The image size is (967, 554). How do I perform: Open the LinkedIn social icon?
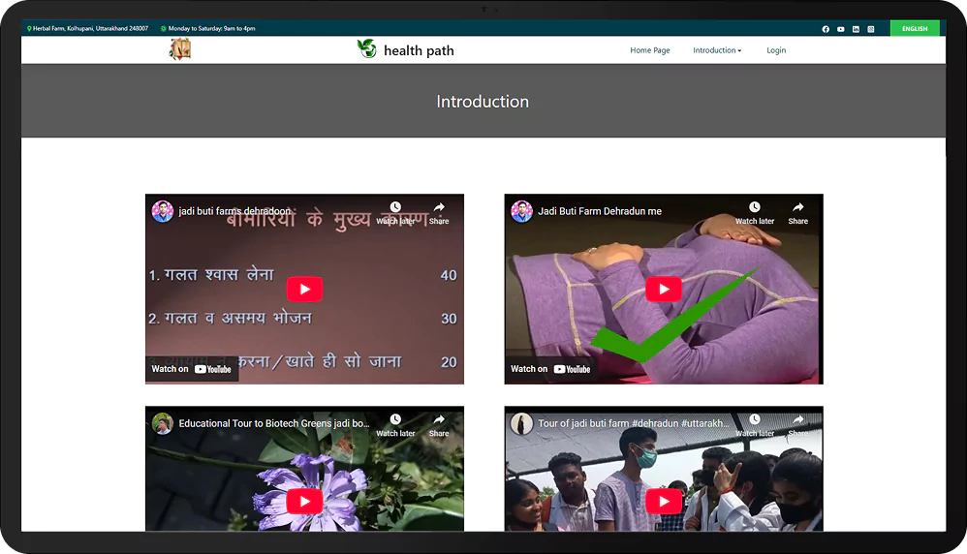click(856, 29)
